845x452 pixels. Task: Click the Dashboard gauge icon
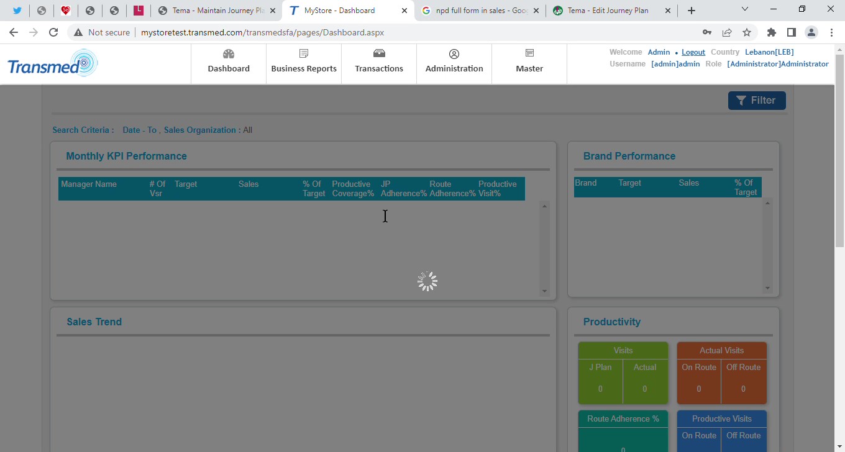(x=229, y=54)
